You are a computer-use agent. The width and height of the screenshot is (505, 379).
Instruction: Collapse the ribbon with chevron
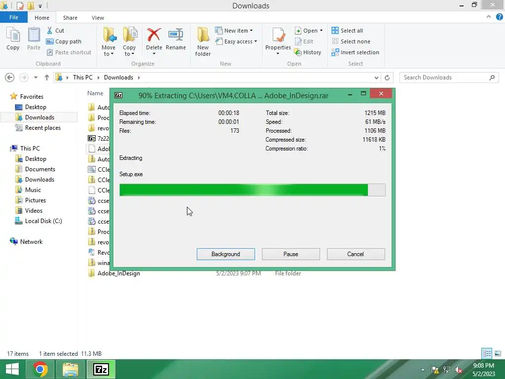tap(489, 17)
